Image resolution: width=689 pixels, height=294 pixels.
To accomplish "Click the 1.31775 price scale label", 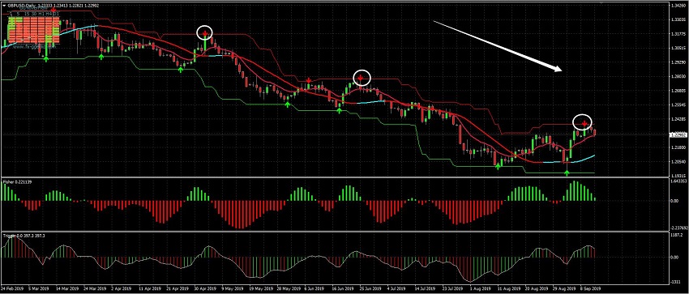I will point(677,34).
